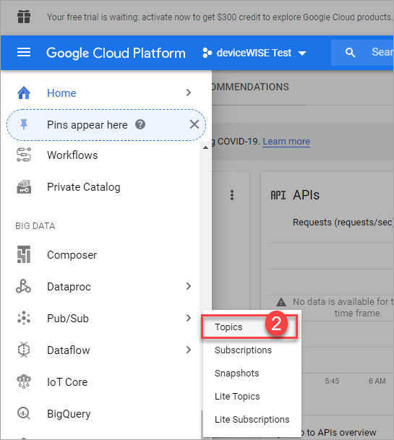This screenshot has height=440, width=394.
Task: Expand the Pub/Sub submenu chevron
Action: (x=189, y=318)
